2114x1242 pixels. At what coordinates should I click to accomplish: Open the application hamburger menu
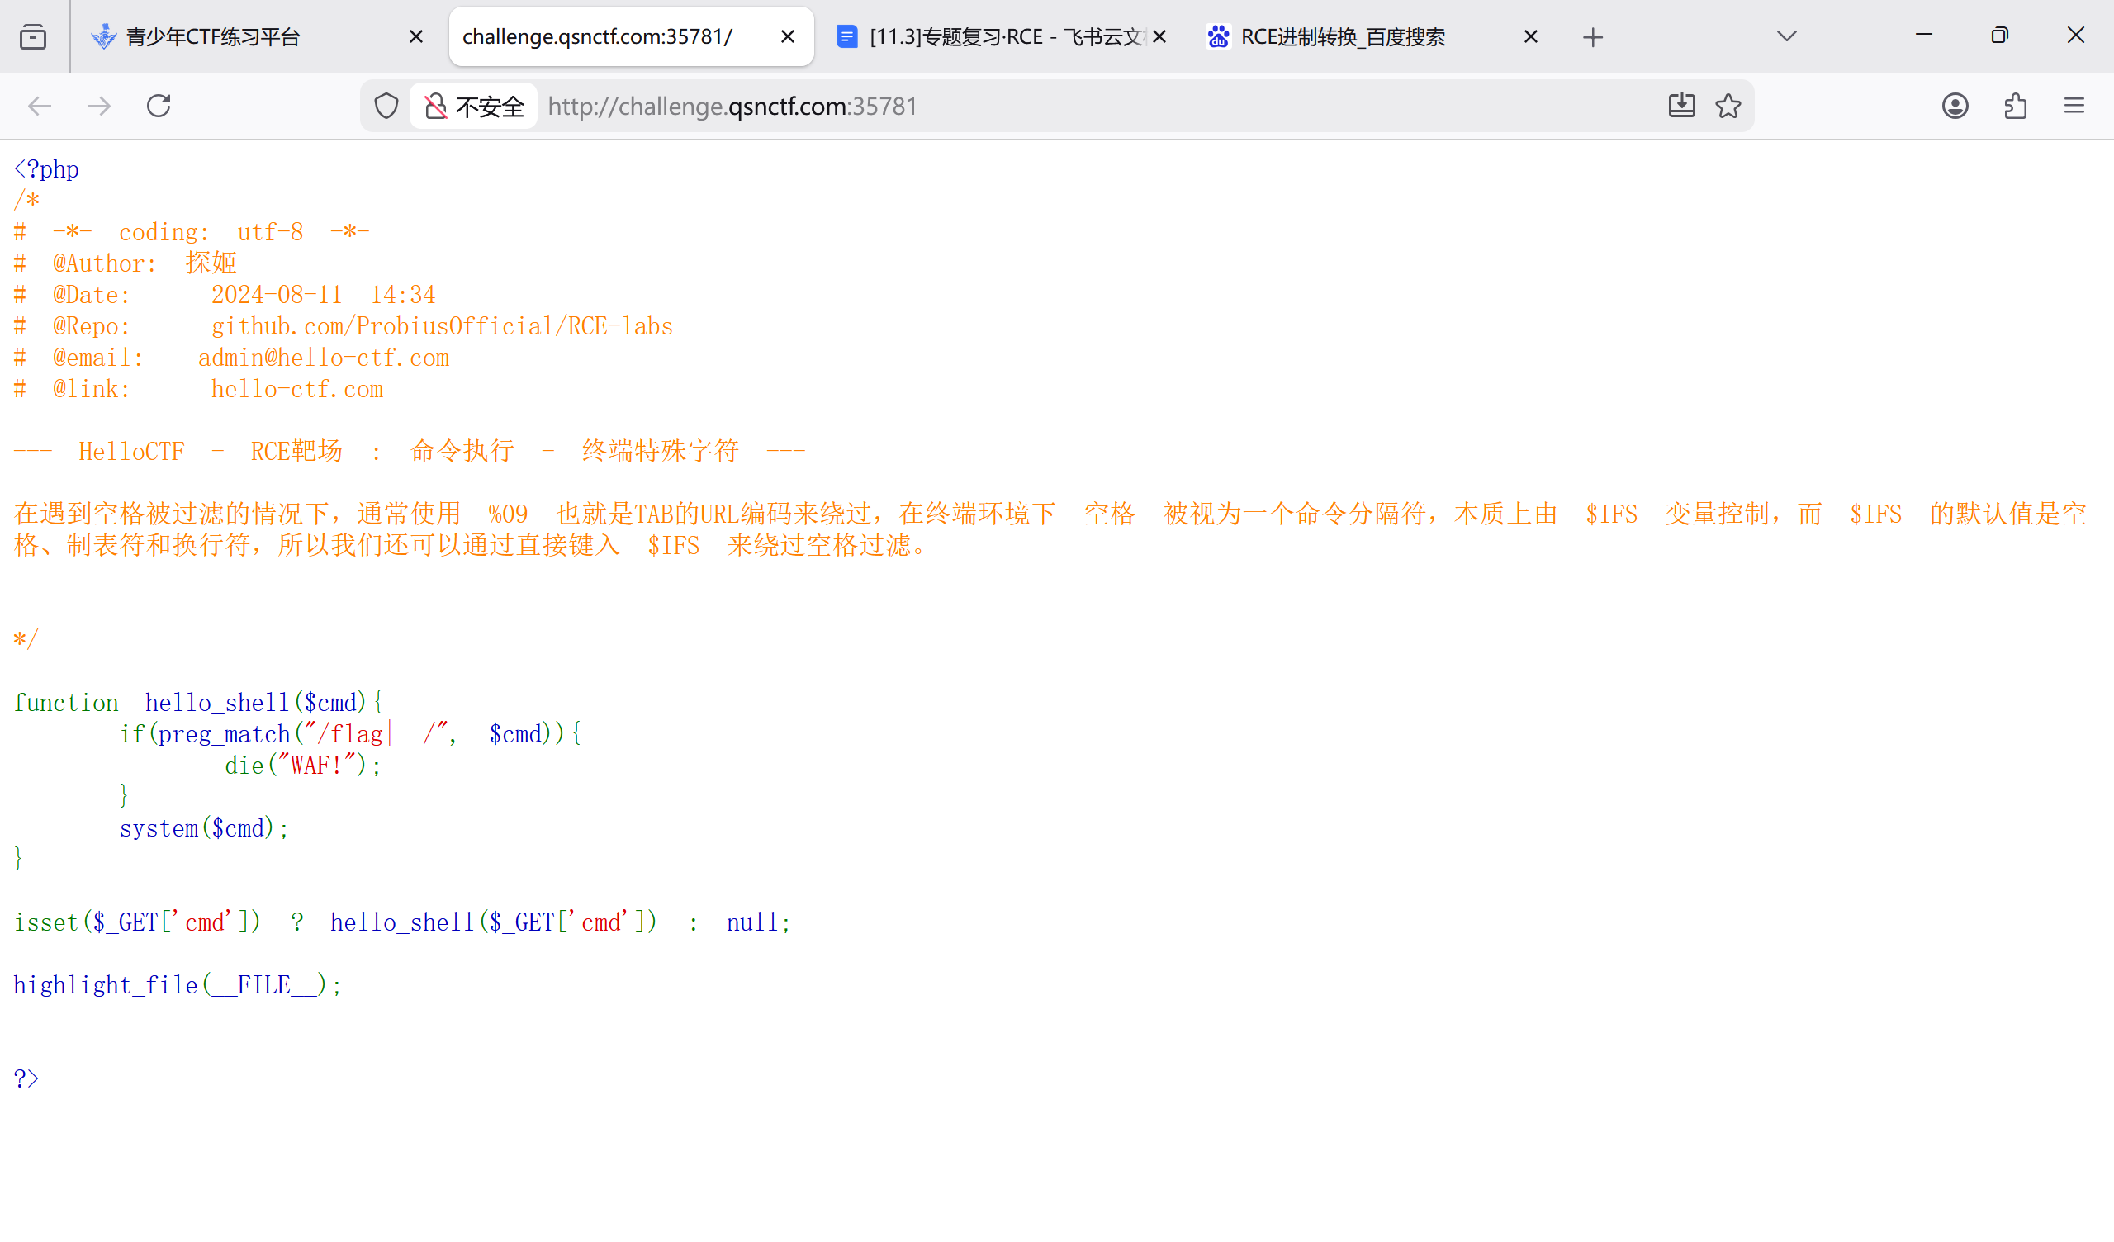click(x=2074, y=106)
